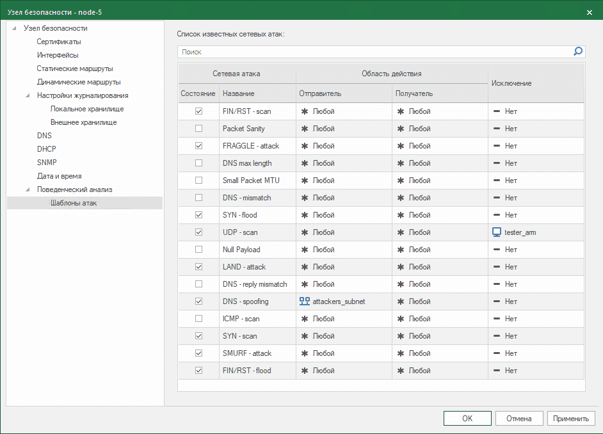Enable the Packet Sanity checkbox
The image size is (603, 434).
198,129
